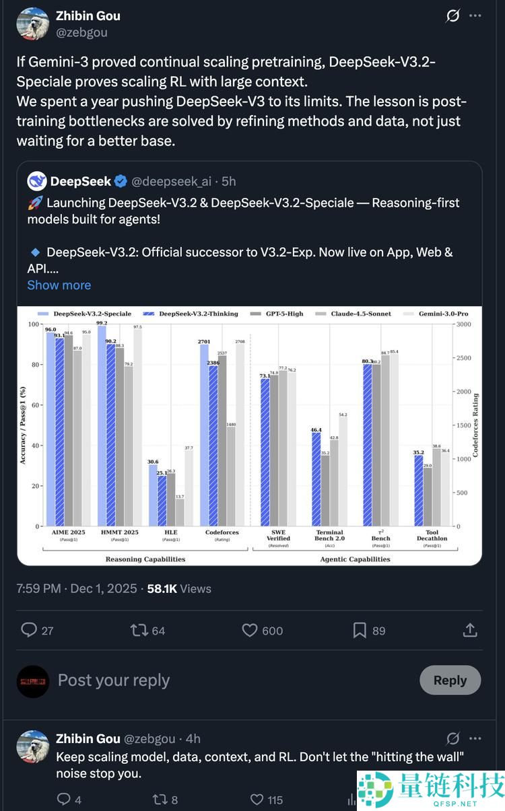Click the DeepSeek whale logo avatar

pyautogui.click(x=37, y=181)
